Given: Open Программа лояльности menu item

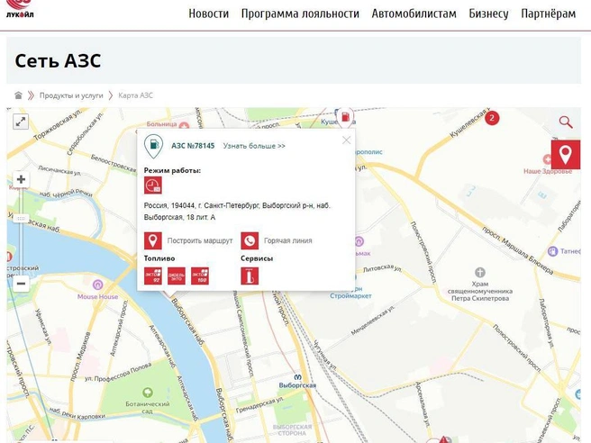Looking at the screenshot, I should pyautogui.click(x=300, y=14).
